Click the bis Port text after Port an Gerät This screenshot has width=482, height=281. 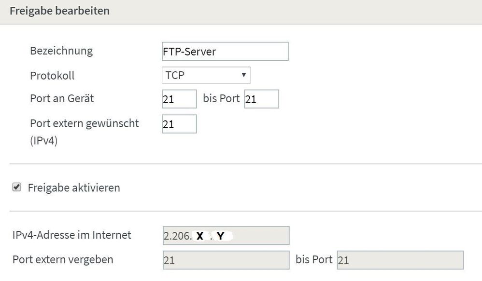pyautogui.click(x=222, y=98)
